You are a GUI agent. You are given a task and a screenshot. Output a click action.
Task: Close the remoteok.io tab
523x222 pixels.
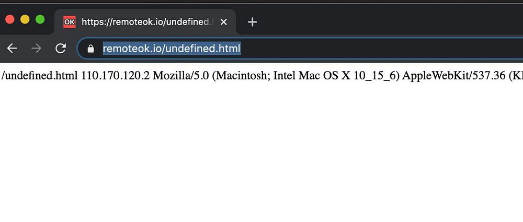coord(224,22)
